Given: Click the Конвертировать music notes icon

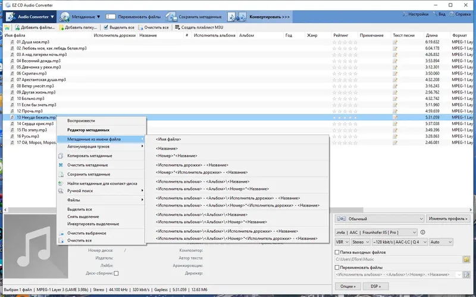Looking at the screenshot, I should tap(237, 17).
